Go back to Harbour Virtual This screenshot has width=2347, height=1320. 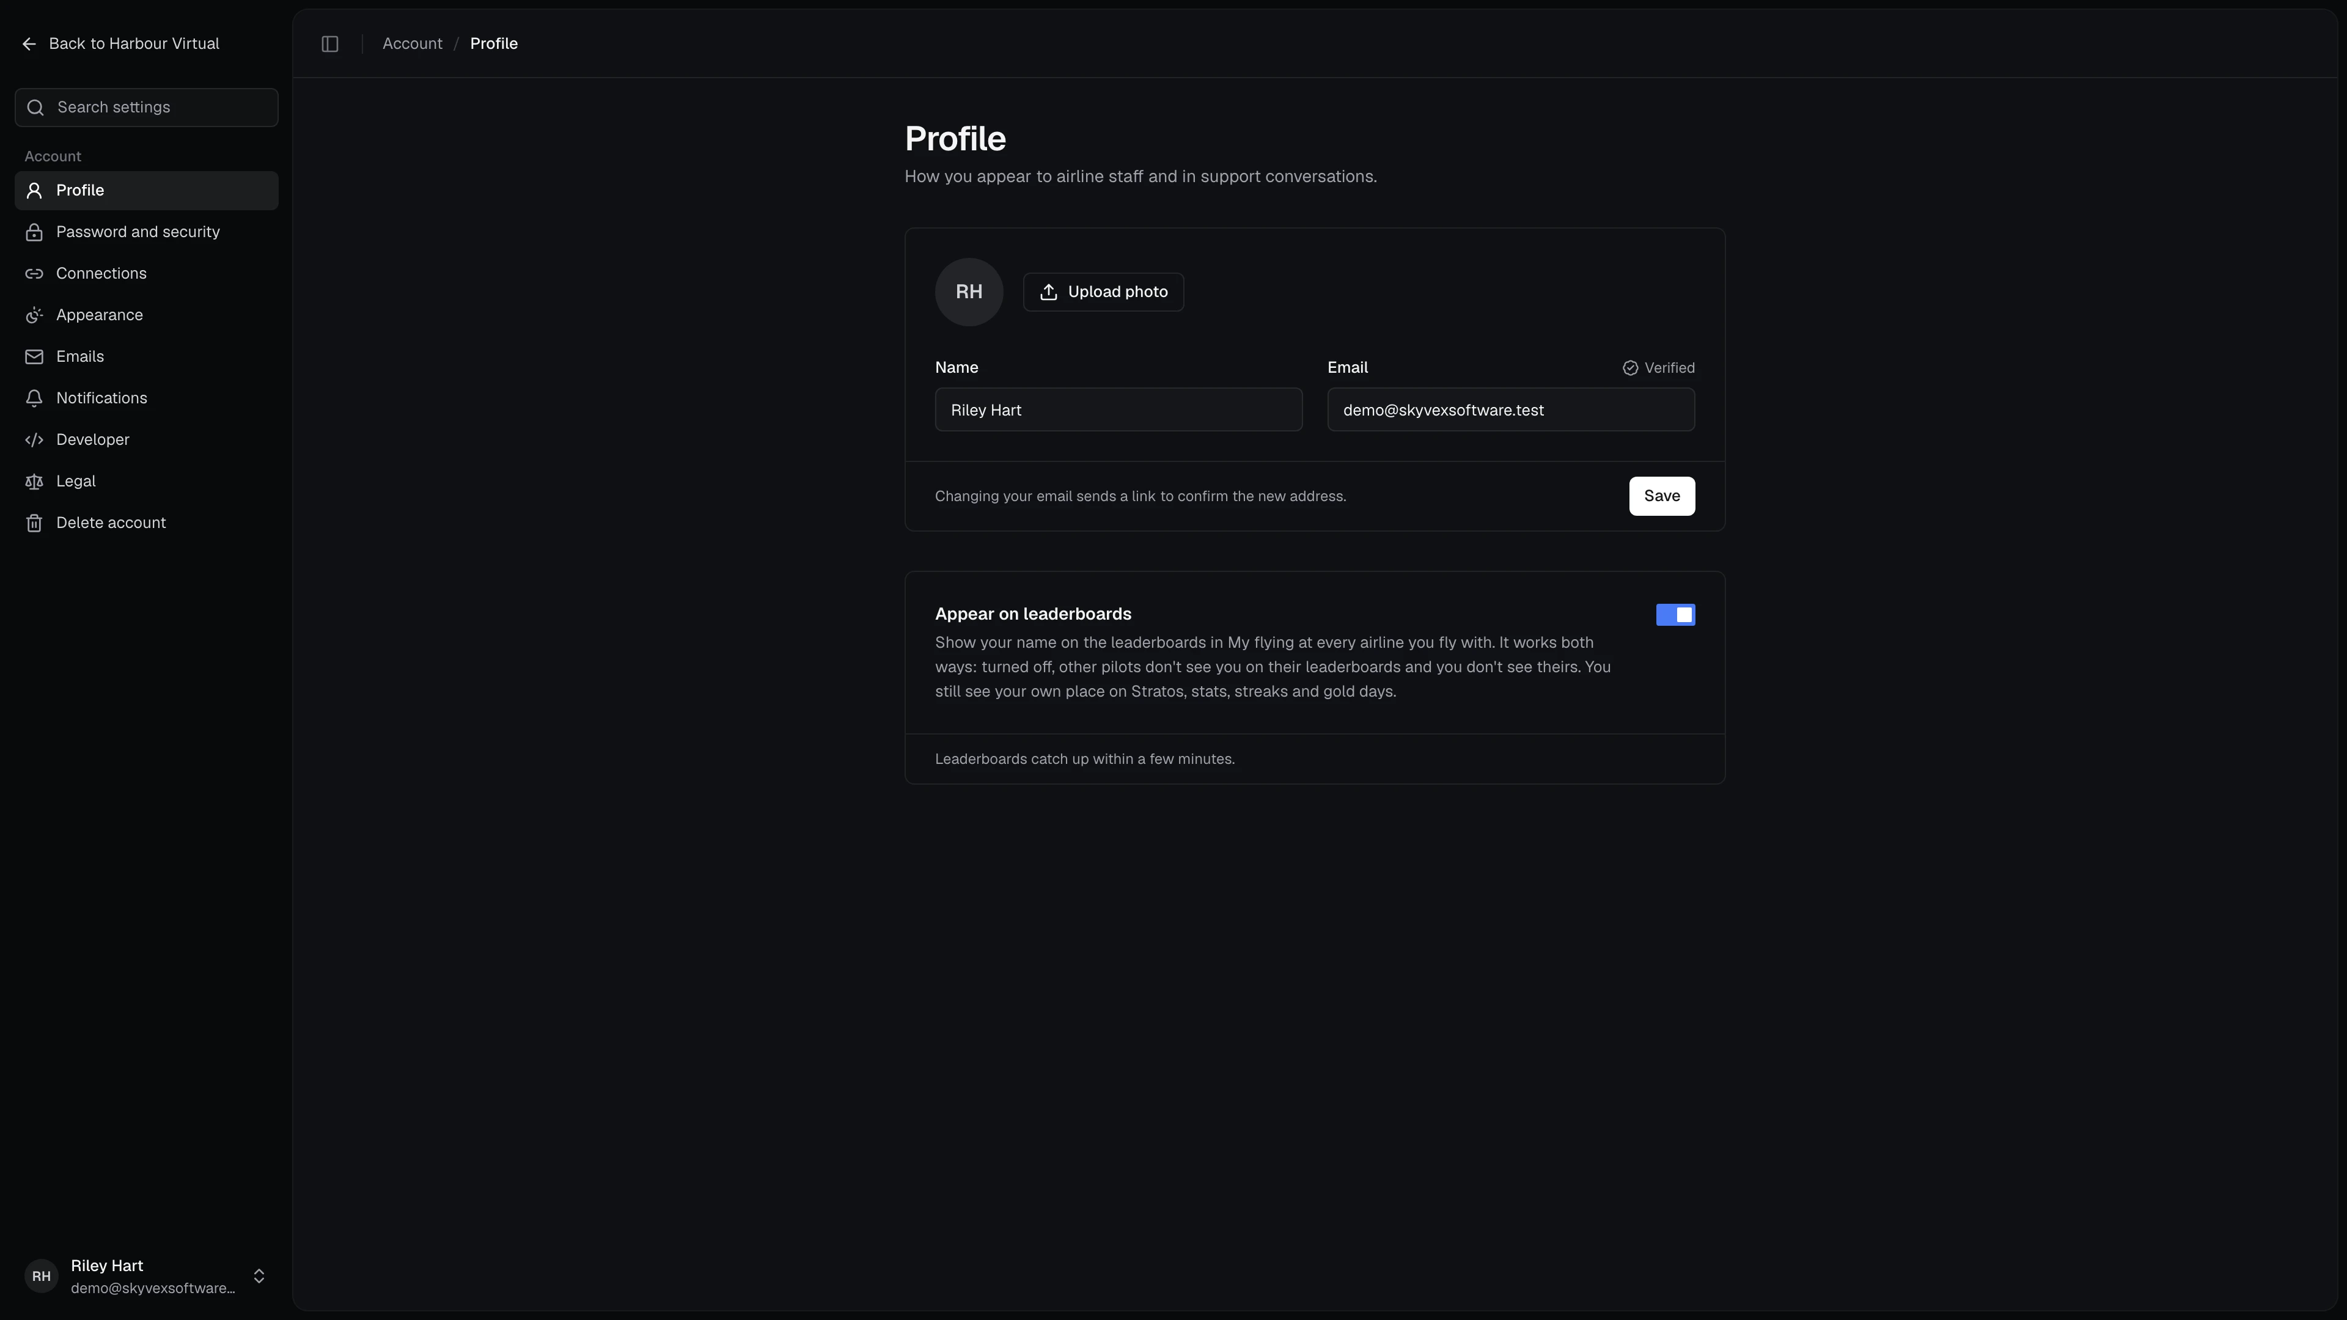pyautogui.click(x=120, y=44)
